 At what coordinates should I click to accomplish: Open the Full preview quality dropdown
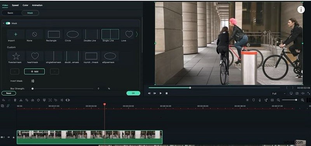279,93
